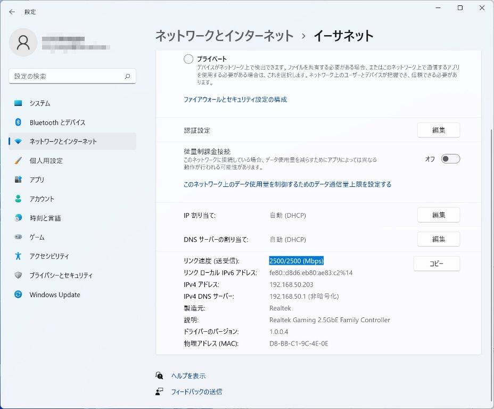
Task: Open the ゲーム settings category
Action: (37, 238)
